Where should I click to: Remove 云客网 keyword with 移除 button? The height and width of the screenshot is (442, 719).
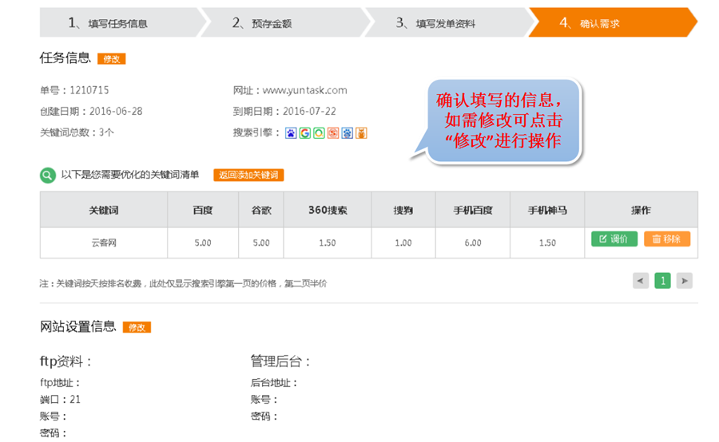(x=666, y=239)
